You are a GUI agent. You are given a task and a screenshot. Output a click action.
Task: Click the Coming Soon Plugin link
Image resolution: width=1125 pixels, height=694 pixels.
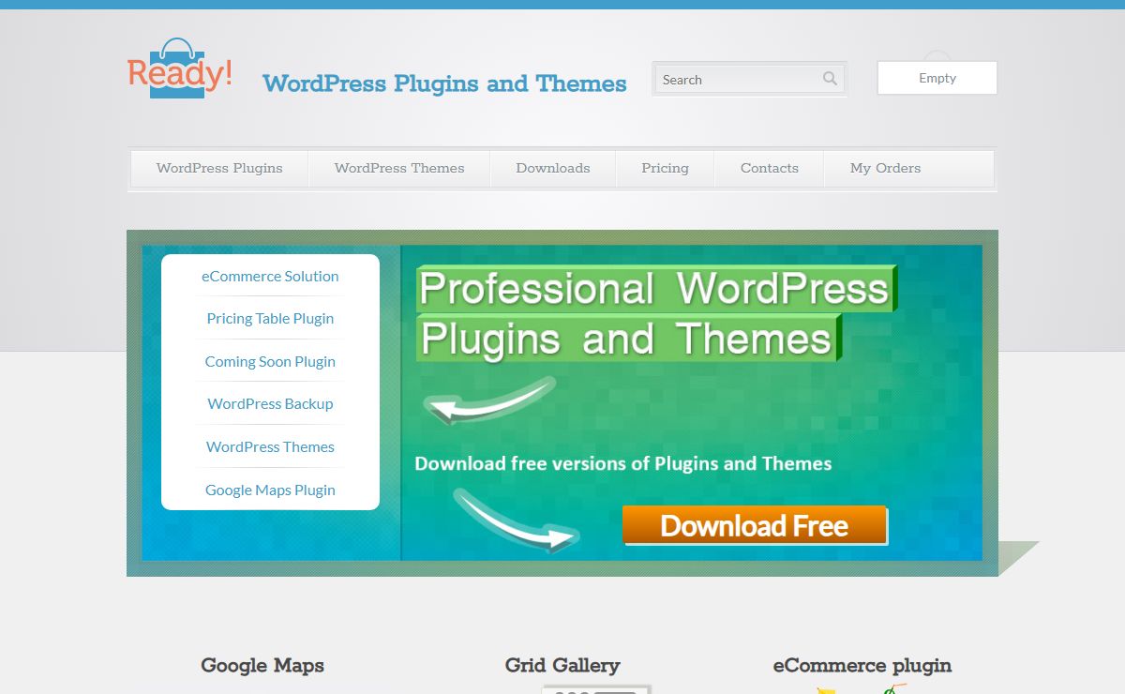coord(270,362)
